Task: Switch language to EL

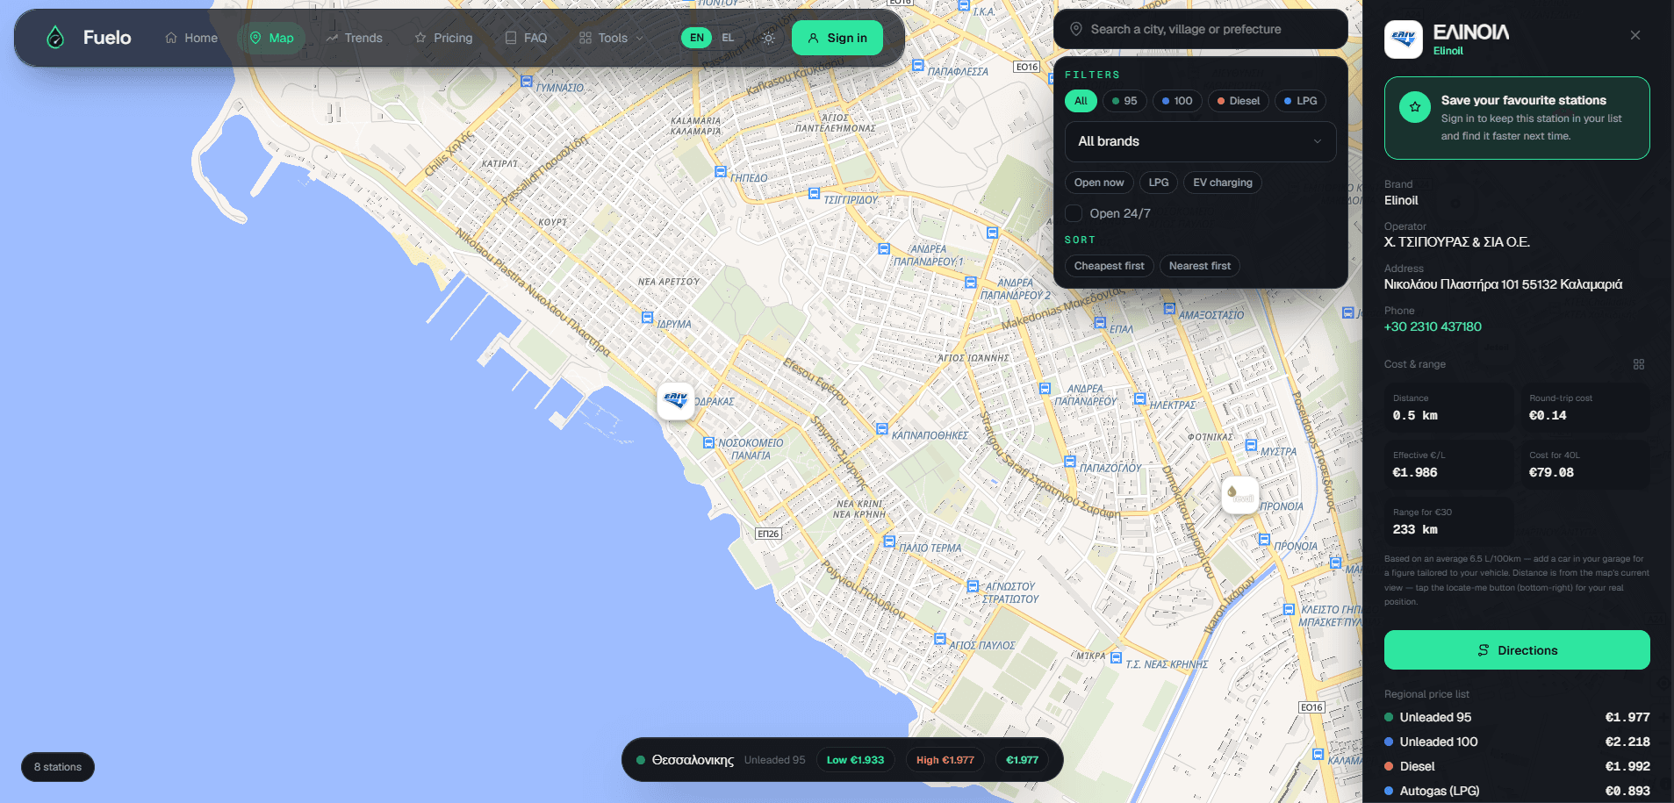Action: click(728, 38)
